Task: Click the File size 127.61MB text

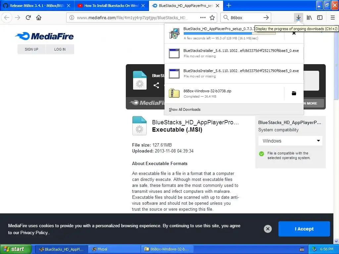Action: (152, 145)
